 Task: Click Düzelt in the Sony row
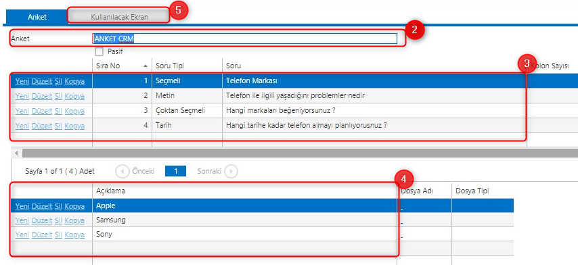[42, 235]
